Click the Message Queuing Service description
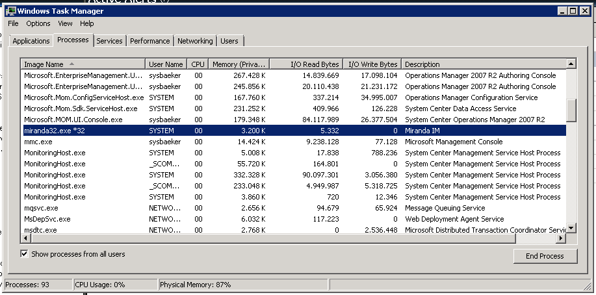The height and width of the screenshot is (295, 596). coord(445,208)
